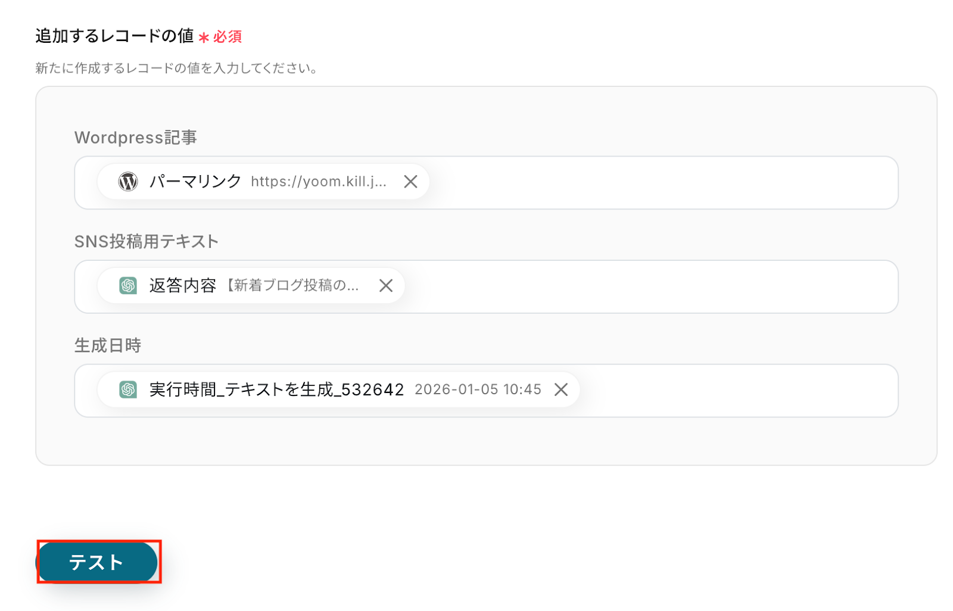Screen dimensions: 953x611
Task: Click the ChatGPT icon in the 返答内容 chip
Action: [128, 286]
